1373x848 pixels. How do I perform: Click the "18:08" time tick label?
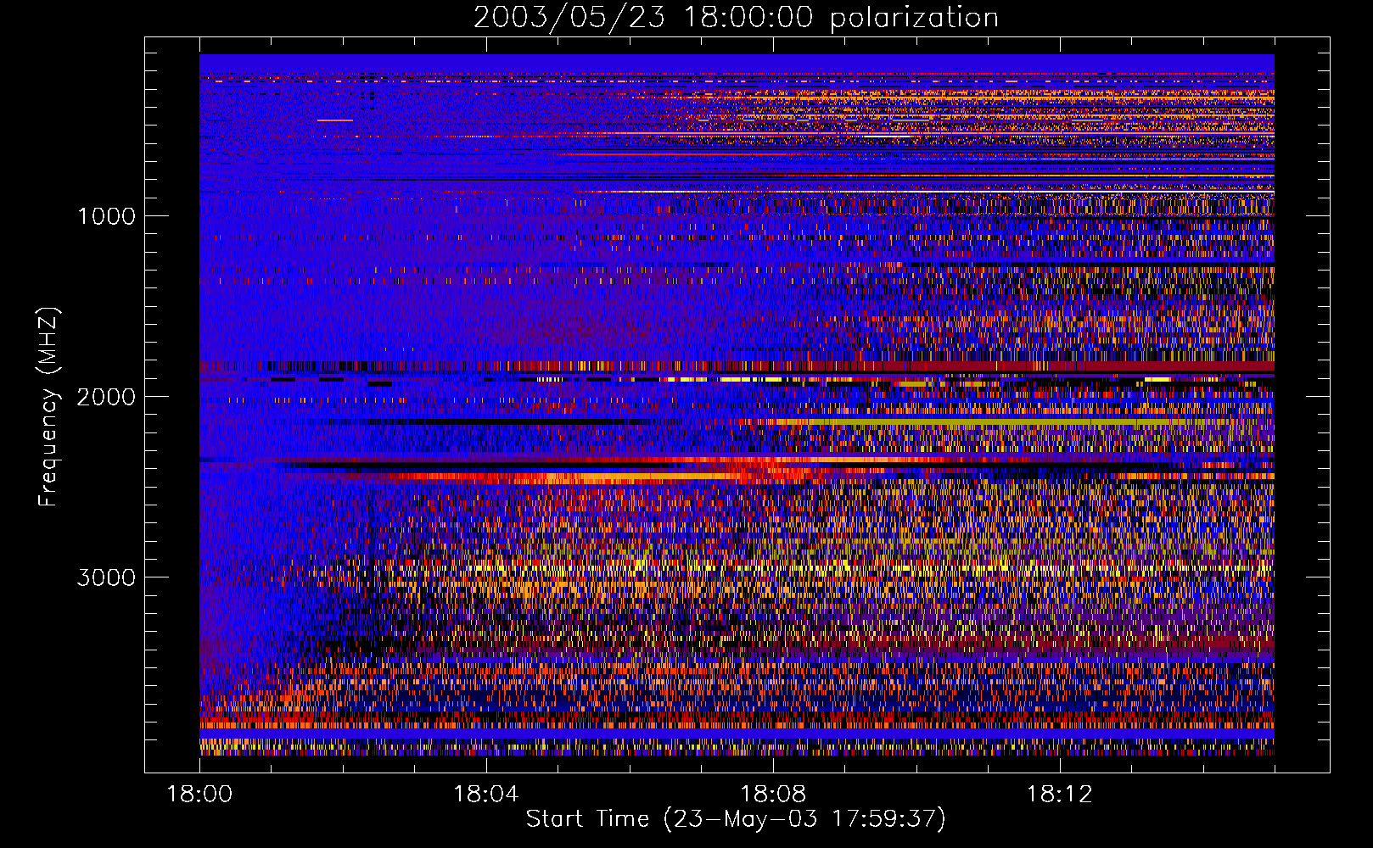coord(772,795)
